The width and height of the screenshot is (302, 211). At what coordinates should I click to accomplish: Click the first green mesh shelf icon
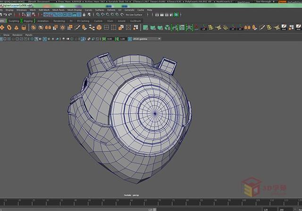click(x=146, y=27)
